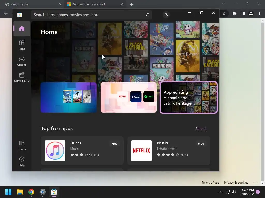The image size is (265, 198).
Task: Click the Free button for iTunes
Action: coord(114,144)
